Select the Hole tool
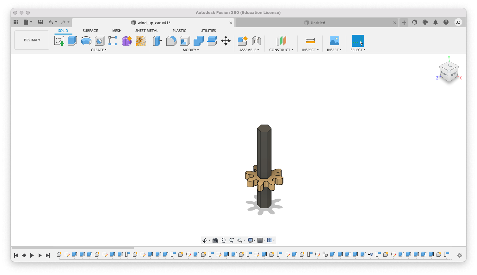 100,41
